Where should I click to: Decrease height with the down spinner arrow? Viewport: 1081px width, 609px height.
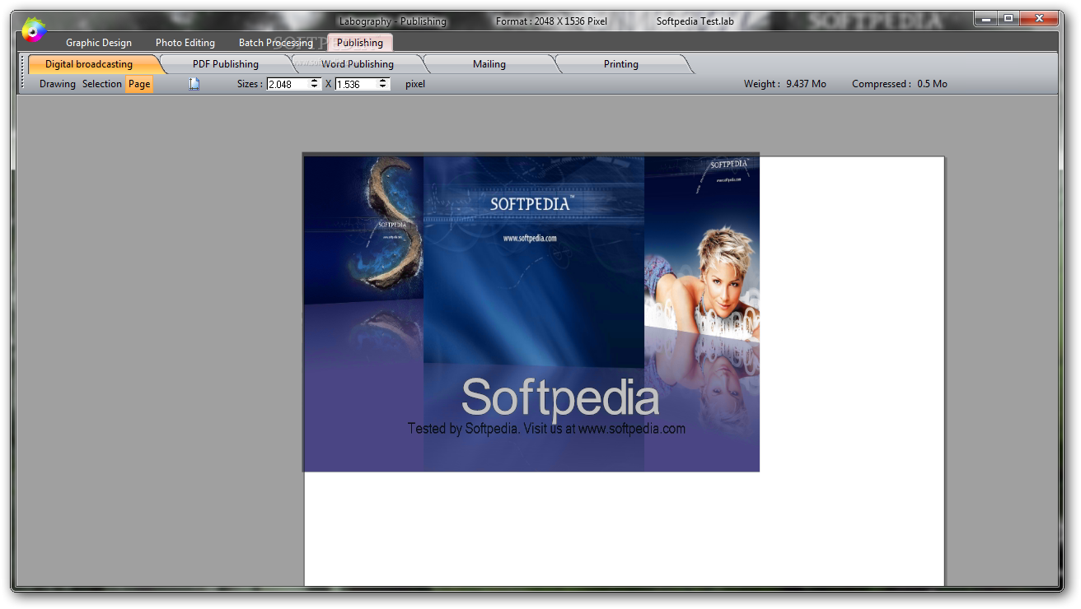[x=383, y=87]
